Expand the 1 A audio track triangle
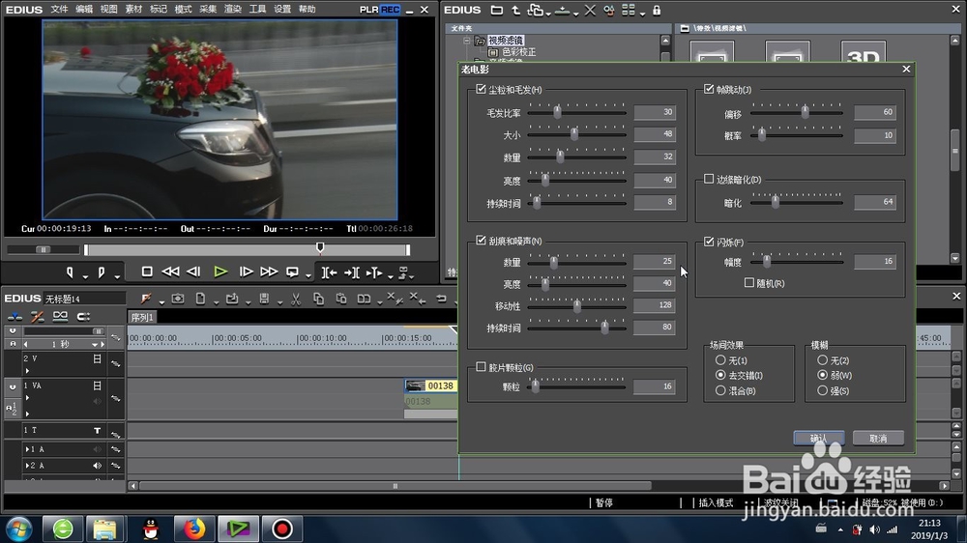The image size is (967, 543). click(27, 449)
